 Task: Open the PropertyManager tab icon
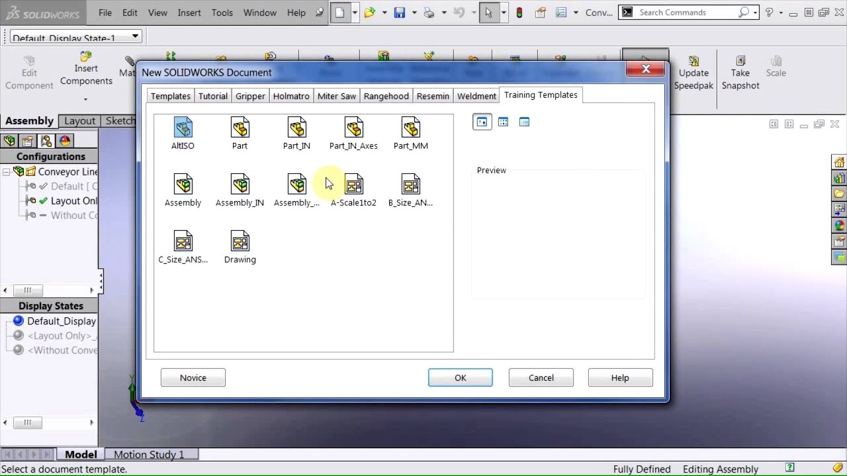pyautogui.click(x=28, y=140)
